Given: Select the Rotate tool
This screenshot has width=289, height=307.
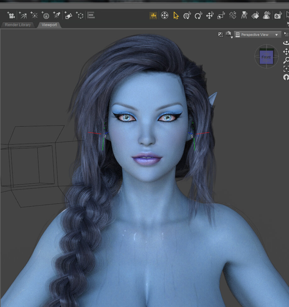Looking at the screenshot, I should tap(198, 15).
